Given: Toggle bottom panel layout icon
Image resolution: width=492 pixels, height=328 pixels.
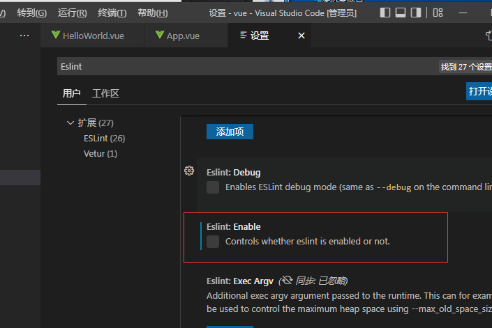Looking at the screenshot, I should 401,13.
